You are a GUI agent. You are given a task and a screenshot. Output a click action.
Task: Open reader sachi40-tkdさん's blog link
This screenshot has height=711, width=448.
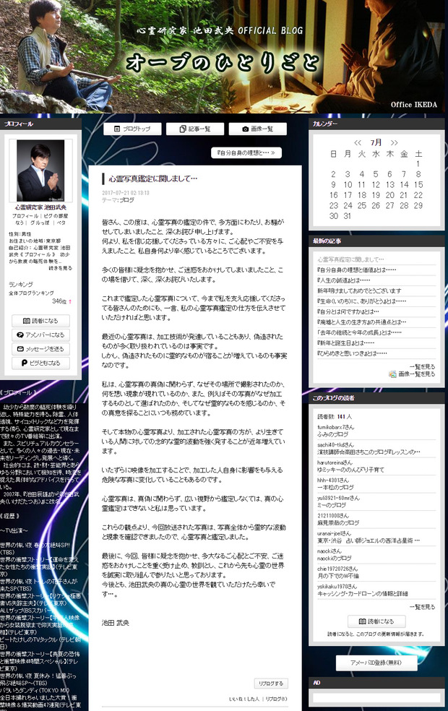click(369, 452)
